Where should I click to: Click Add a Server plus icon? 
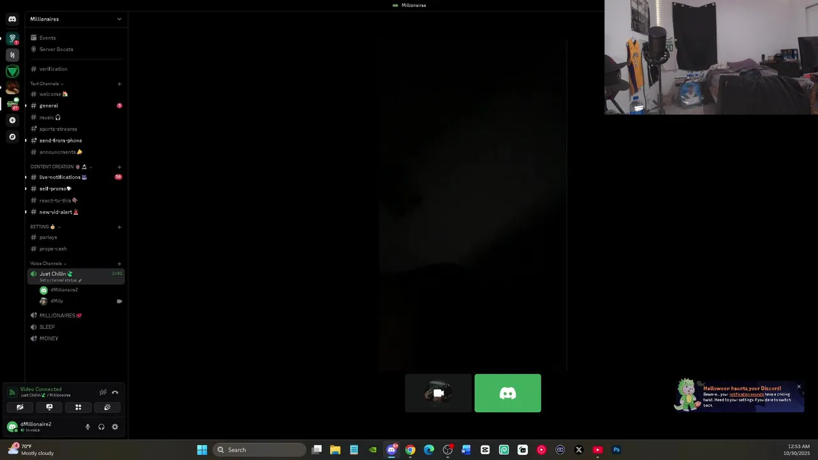12,120
